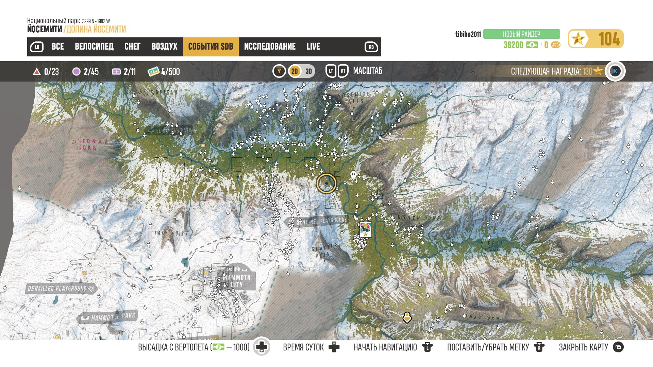Viewport: 653px width, 367px height.
Task: Click the view button close-map icon
Action: tap(618, 347)
